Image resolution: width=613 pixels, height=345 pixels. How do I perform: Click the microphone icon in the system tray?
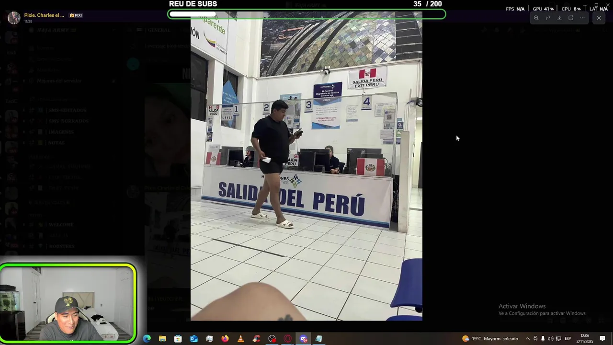(x=543, y=339)
